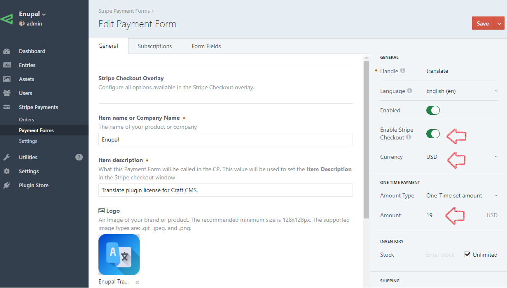Open Utilities from the sidebar
This screenshot has height=288, width=507.
(x=28, y=157)
